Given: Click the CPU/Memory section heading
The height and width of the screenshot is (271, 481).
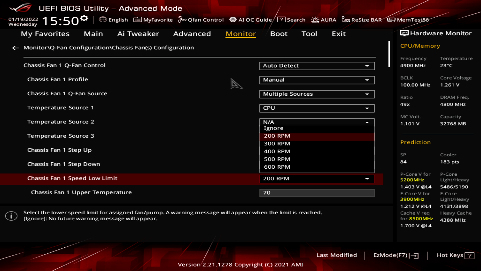Looking at the screenshot, I should (420, 46).
